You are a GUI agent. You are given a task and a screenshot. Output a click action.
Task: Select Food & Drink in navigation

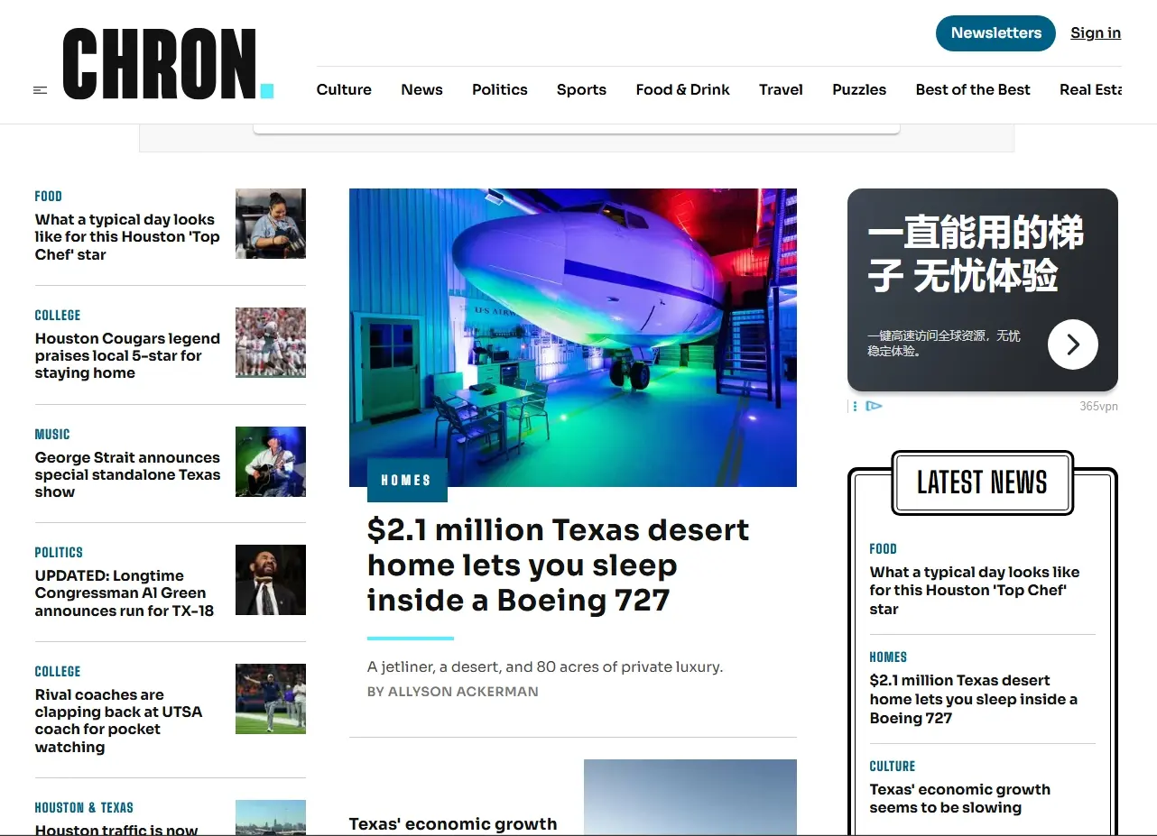[x=682, y=89]
